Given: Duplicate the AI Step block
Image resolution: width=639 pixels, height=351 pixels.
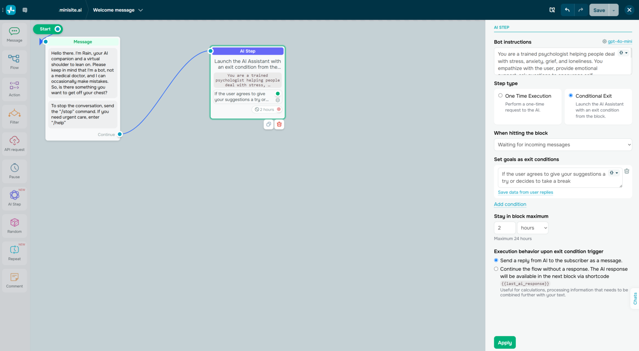Looking at the screenshot, I should (x=269, y=124).
